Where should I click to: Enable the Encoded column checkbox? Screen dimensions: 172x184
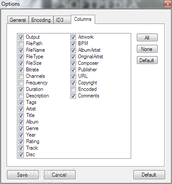73,89
